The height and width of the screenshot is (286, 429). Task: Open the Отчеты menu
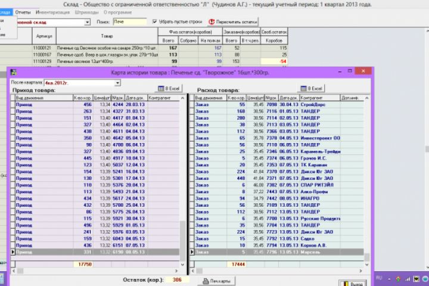(x=23, y=13)
